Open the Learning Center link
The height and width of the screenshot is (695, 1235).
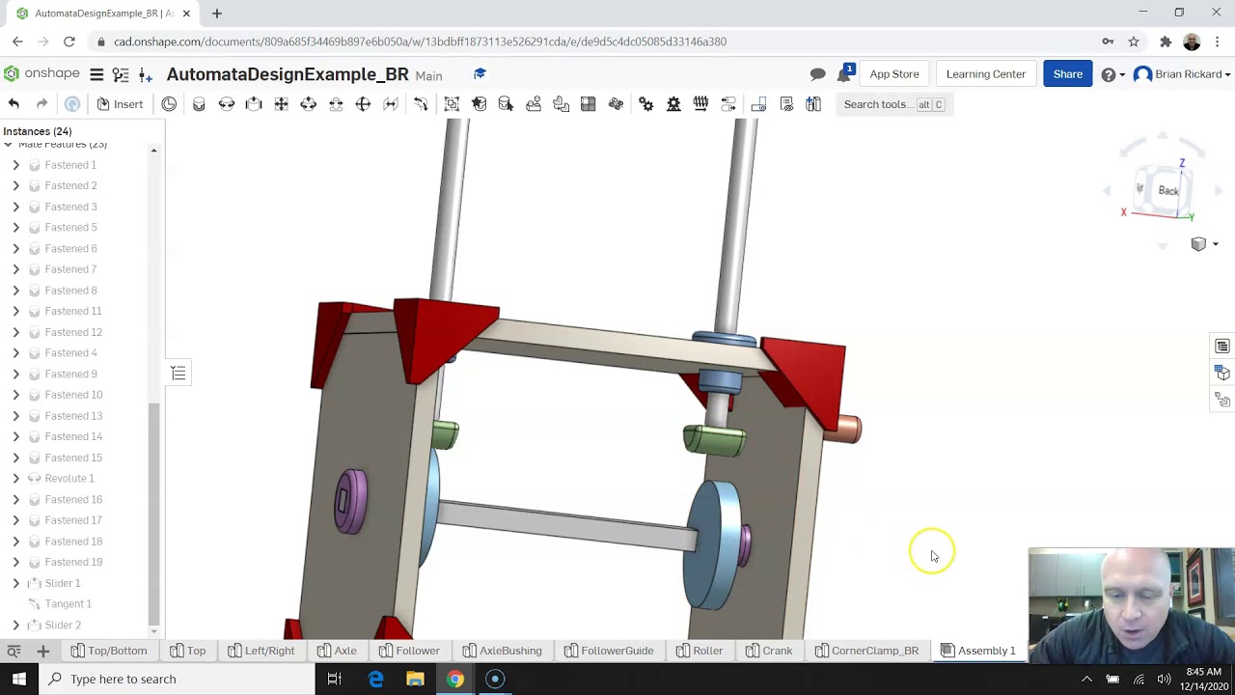986,74
